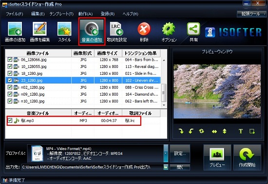
Task: Toggle checkbox for n09_1280.jpg
Action: [x=10, y=94]
